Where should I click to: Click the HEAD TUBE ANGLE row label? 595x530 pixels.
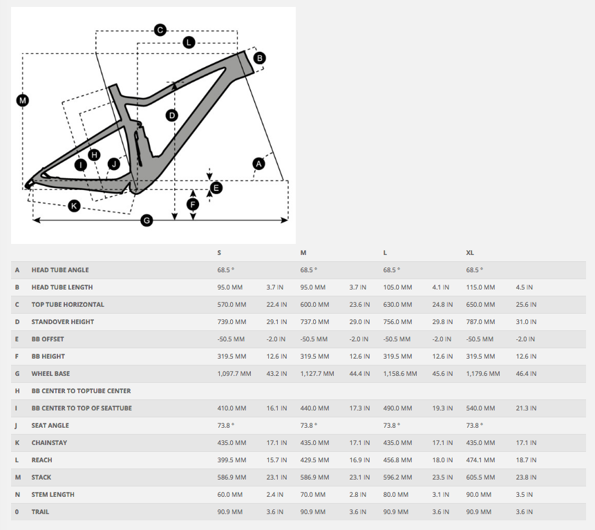click(x=60, y=270)
